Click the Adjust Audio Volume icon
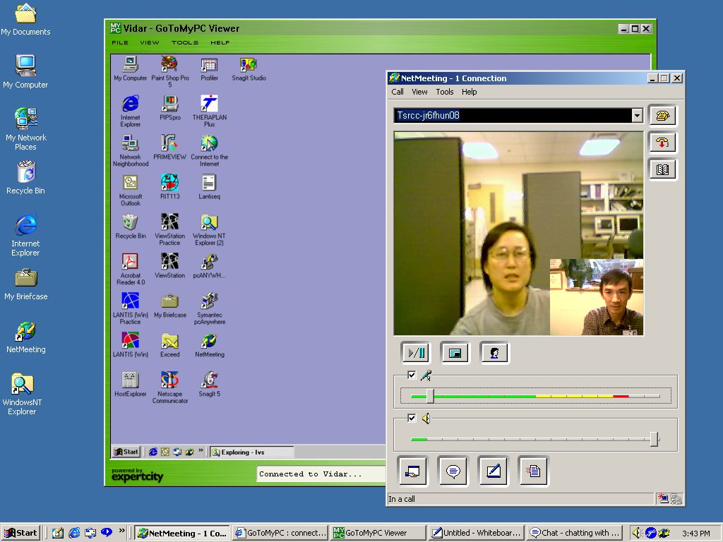The image size is (723, 542). 494,353
